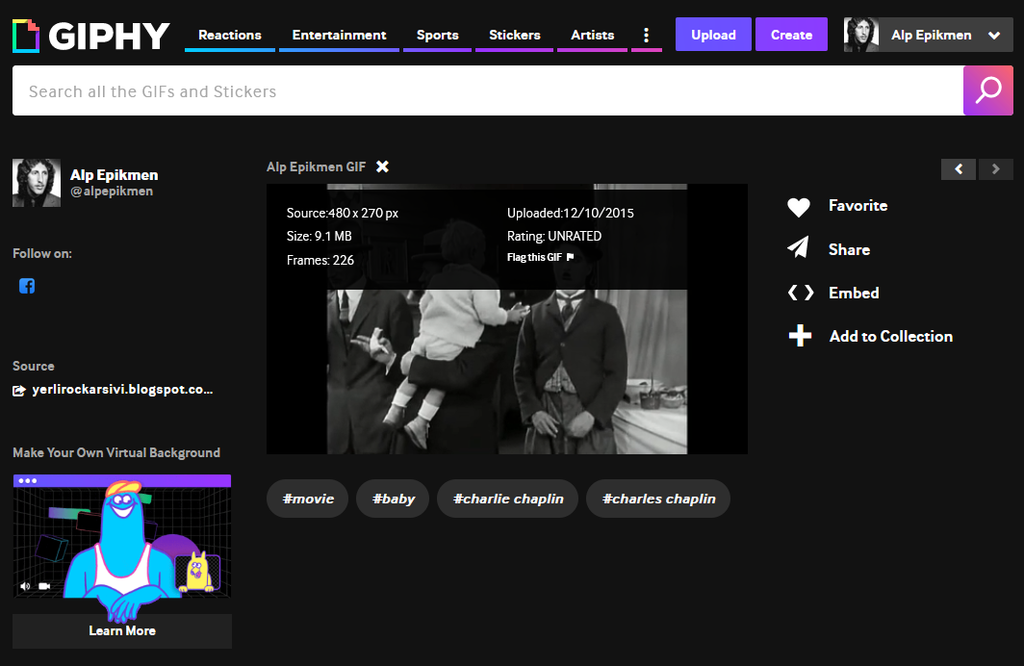Click the Alp Epikmen channel name in sidebar
This screenshot has height=666, width=1024.
pyautogui.click(x=115, y=175)
